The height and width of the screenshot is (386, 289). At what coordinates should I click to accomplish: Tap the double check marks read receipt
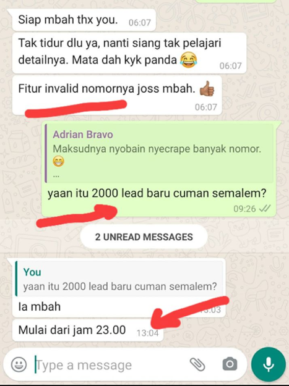(x=265, y=209)
